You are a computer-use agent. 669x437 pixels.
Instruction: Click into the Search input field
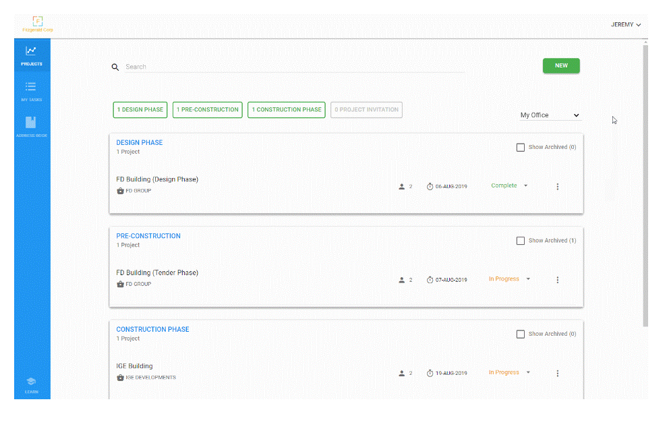(295, 67)
